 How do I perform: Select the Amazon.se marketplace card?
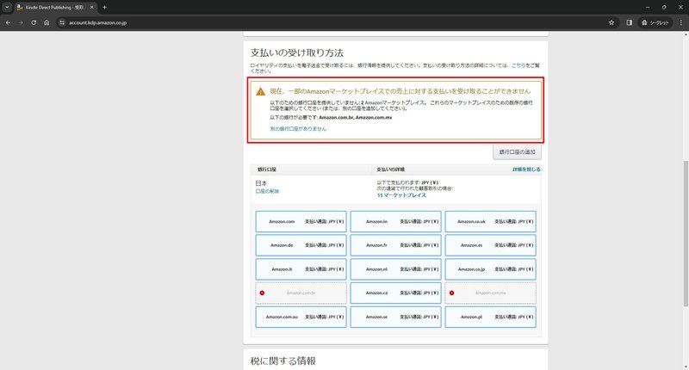coord(395,317)
